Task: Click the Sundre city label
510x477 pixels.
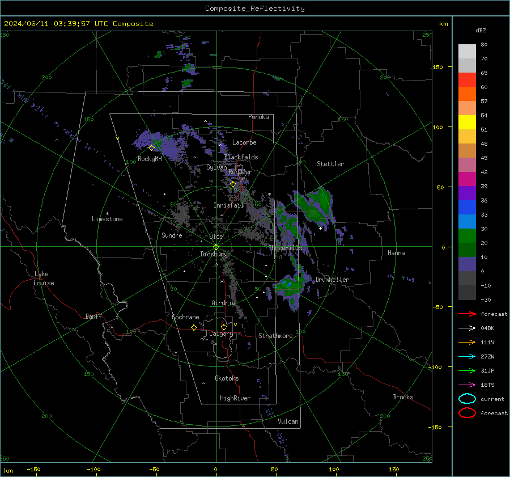Action: coord(172,235)
